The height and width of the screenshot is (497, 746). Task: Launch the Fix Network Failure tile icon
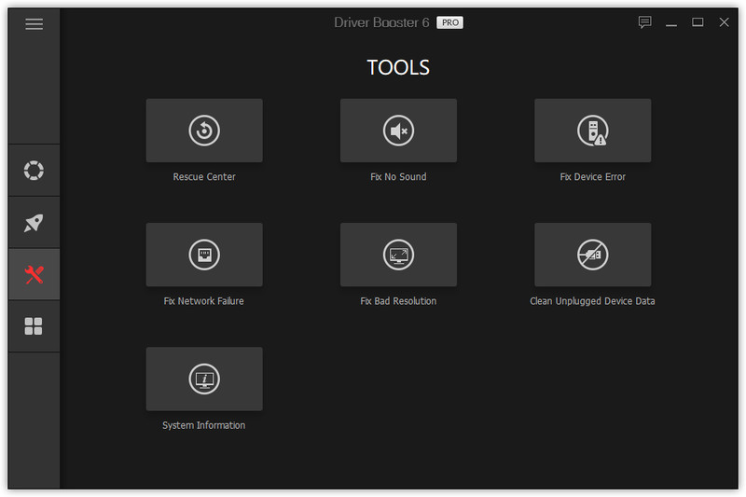204,255
